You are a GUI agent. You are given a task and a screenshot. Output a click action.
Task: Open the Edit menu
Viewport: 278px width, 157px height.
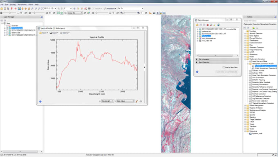point(7,5)
